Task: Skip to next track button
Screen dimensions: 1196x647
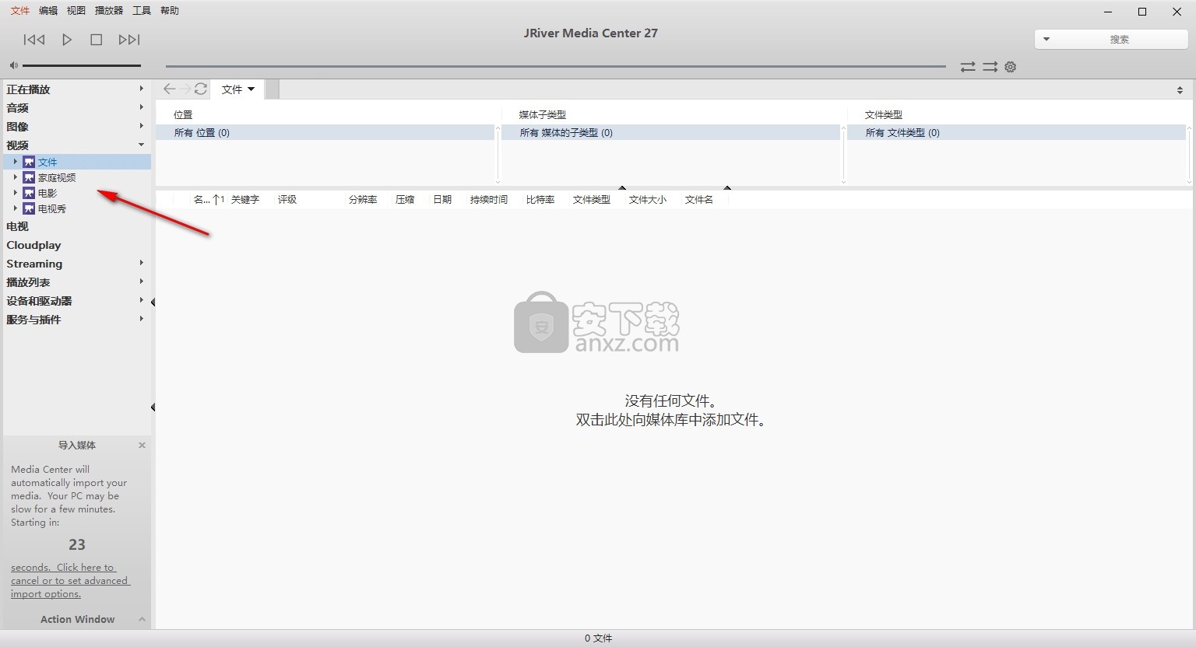Action: 129,40
